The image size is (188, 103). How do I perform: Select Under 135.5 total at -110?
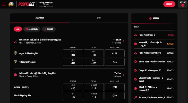94,96
